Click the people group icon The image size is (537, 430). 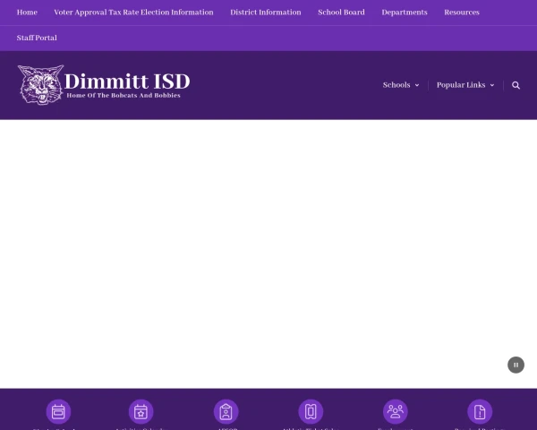[x=396, y=411]
